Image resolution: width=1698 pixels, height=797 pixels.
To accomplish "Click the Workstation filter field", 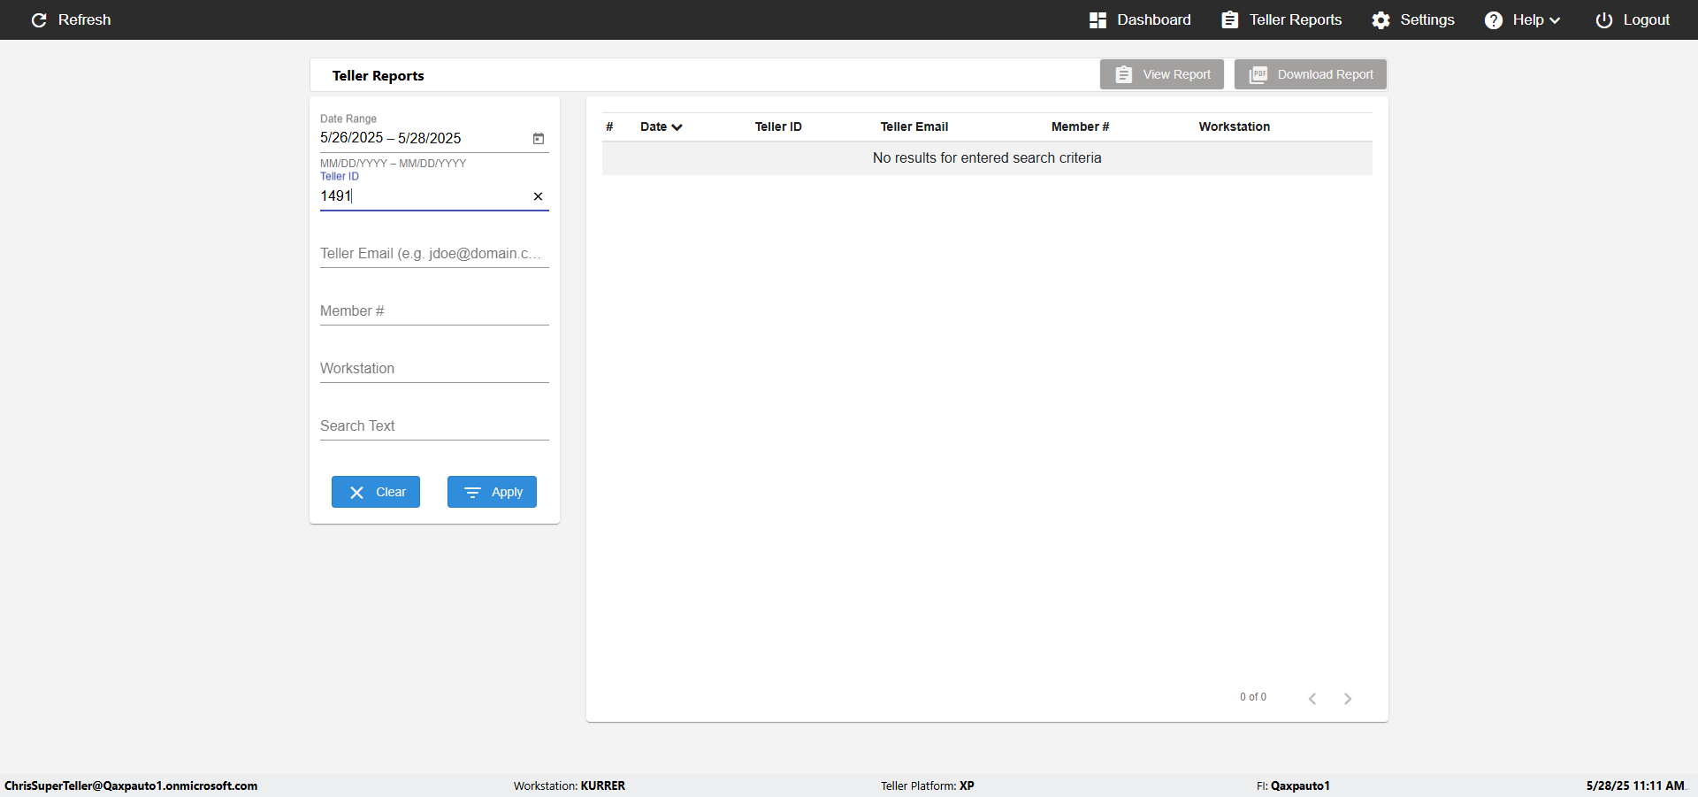I will pos(434,369).
